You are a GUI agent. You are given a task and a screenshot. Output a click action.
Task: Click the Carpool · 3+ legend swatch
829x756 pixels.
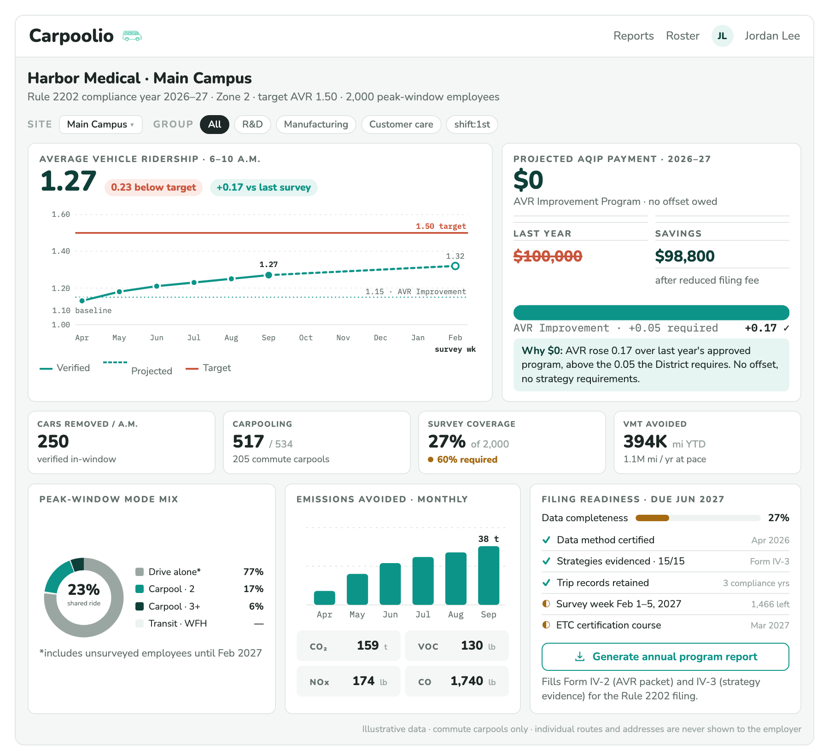tap(140, 606)
